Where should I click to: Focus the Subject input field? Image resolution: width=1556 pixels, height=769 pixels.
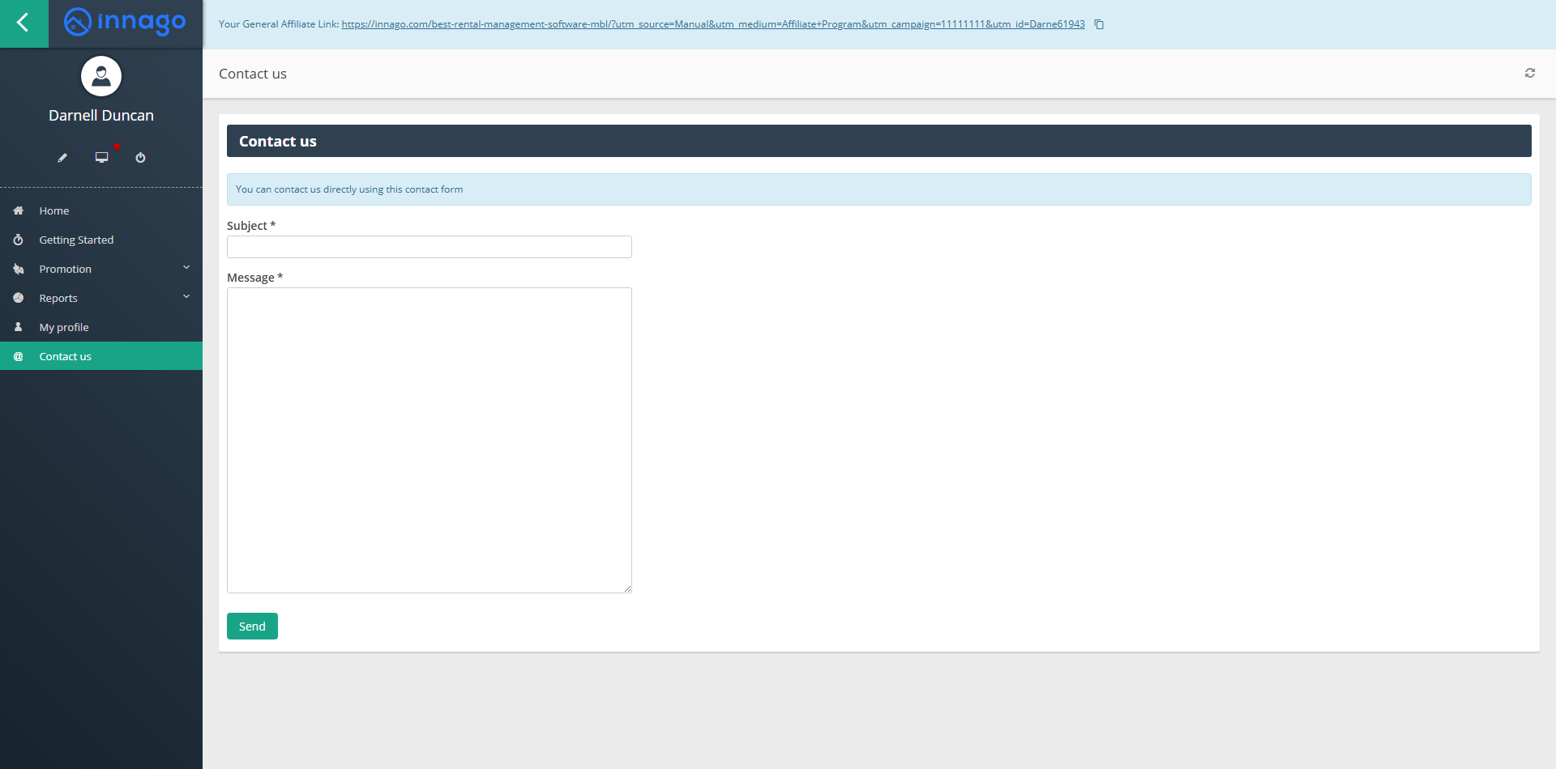[429, 247]
